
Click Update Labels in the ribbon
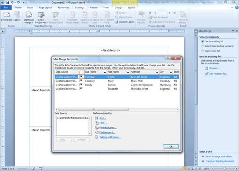click(125, 22)
